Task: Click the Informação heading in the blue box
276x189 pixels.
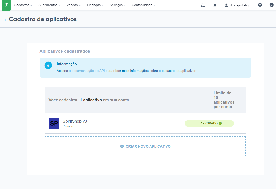Action: coord(67,64)
